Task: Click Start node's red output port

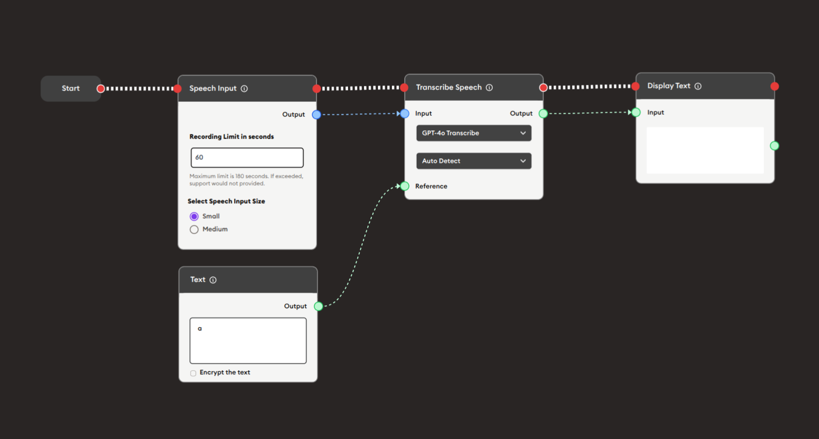Action: [101, 88]
